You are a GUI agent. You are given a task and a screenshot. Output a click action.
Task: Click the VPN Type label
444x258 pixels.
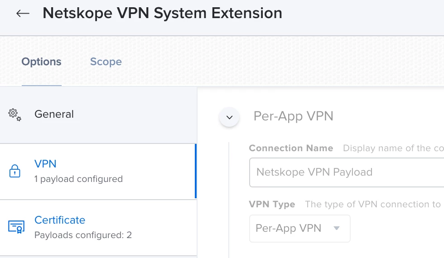tap(272, 204)
